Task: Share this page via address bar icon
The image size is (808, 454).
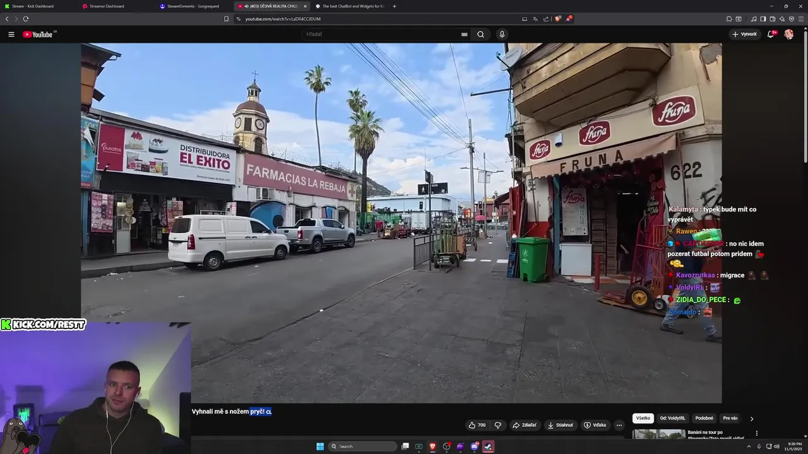Action: pyautogui.click(x=545, y=19)
